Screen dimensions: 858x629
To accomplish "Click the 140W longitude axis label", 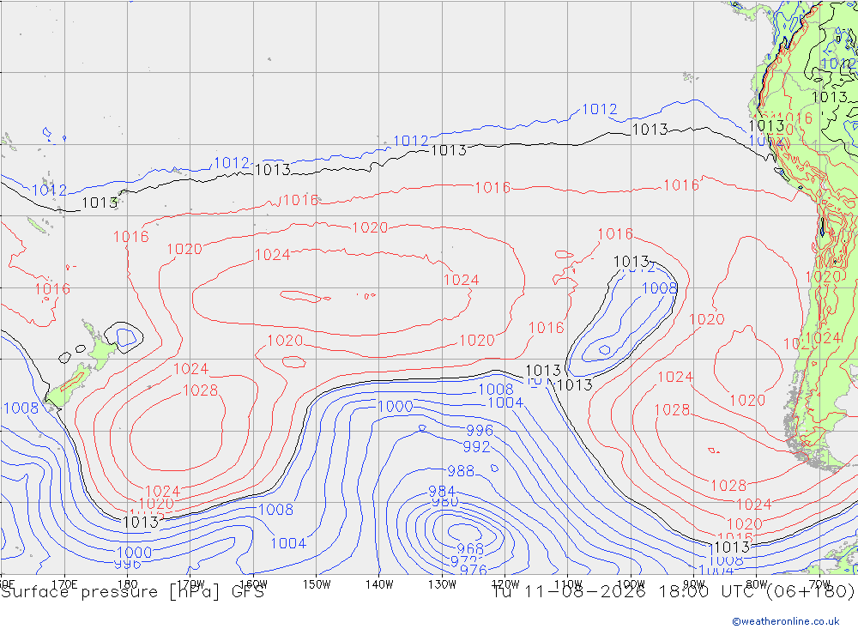I will pos(379,584).
